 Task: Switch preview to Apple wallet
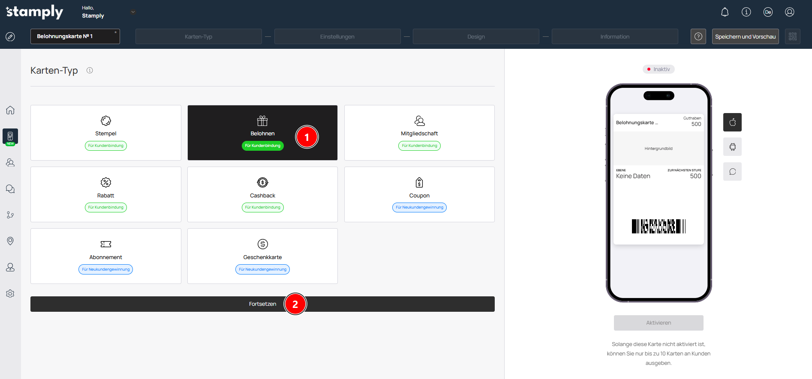point(732,122)
